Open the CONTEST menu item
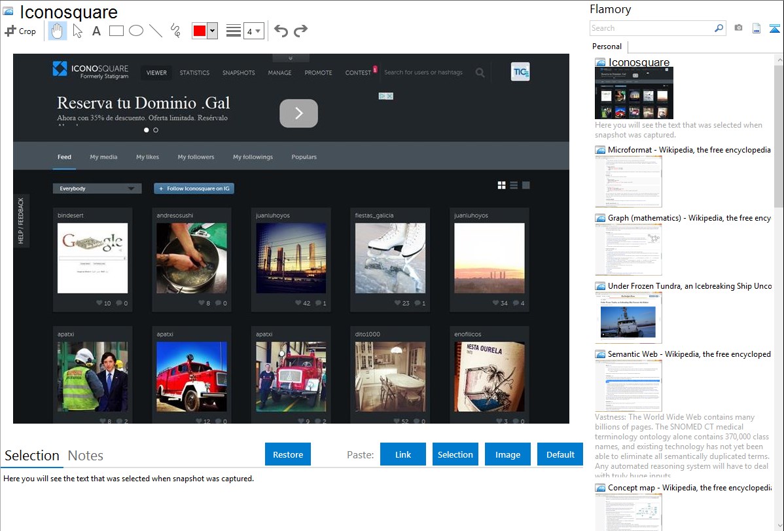This screenshot has height=531, width=784. 358,73
